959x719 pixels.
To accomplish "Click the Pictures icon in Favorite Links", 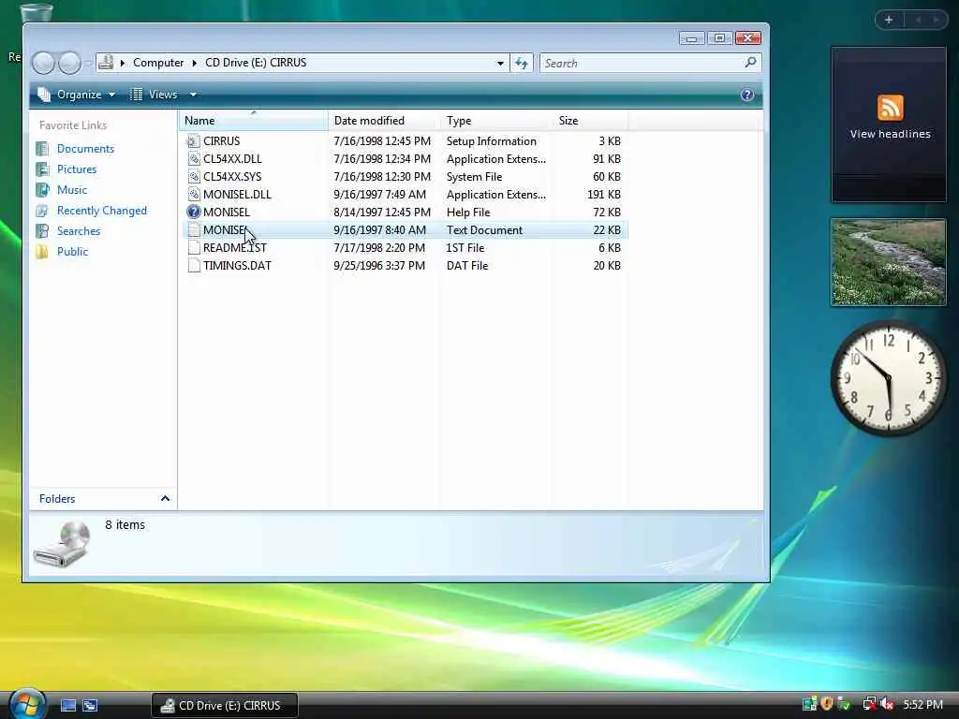I will click(42, 169).
